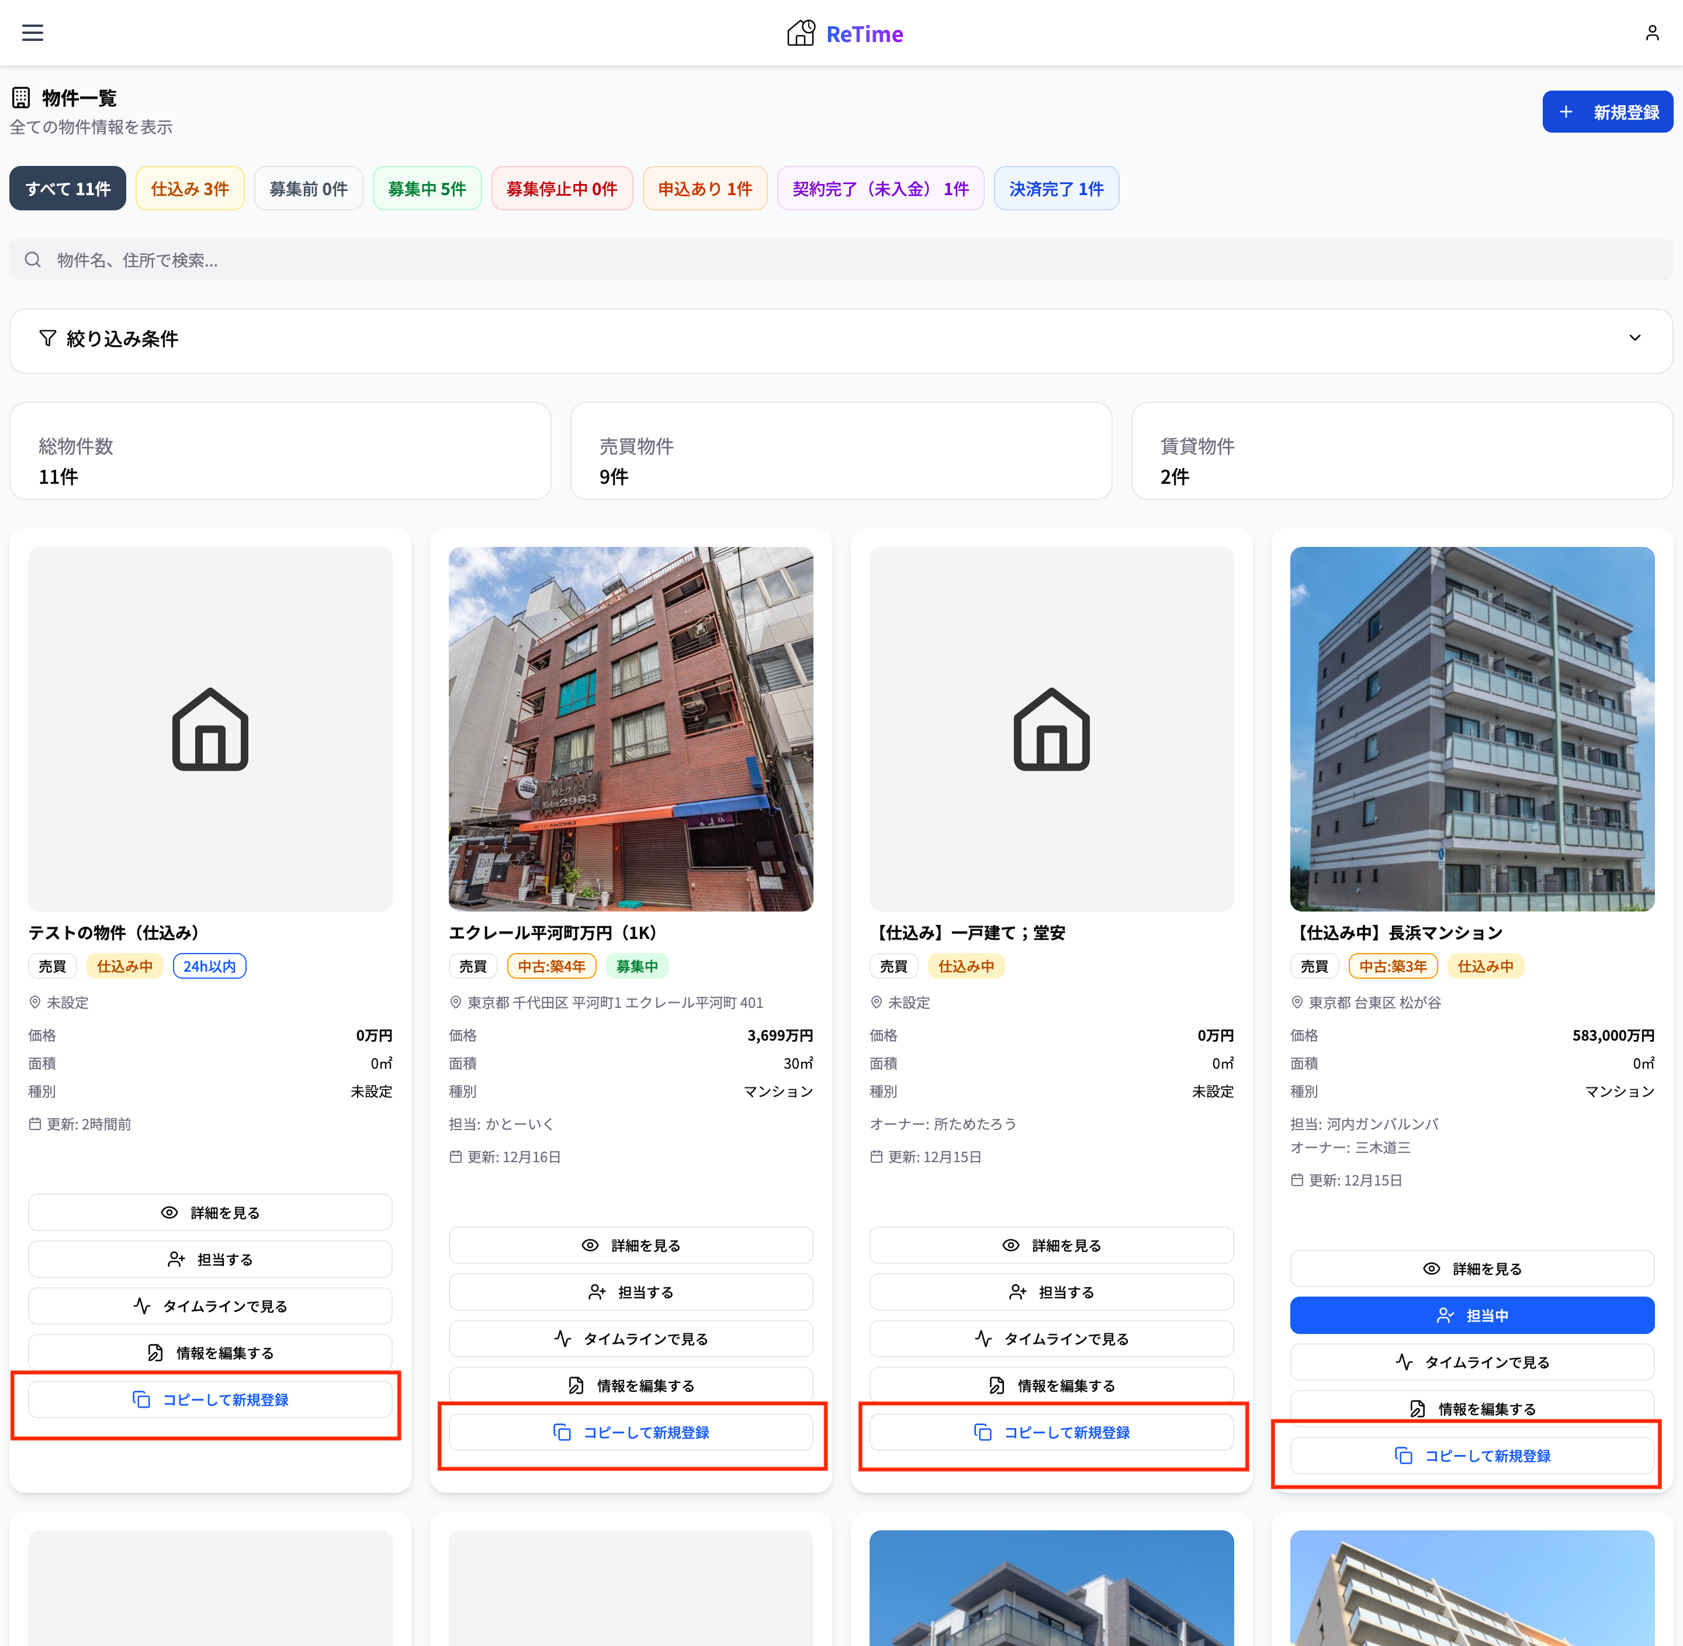
Task: Click the search magnifier icon
Action: pyautogui.click(x=33, y=260)
